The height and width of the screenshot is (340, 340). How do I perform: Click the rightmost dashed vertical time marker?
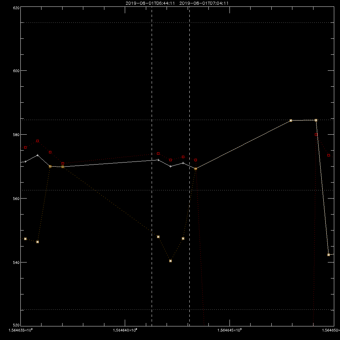pos(189,166)
